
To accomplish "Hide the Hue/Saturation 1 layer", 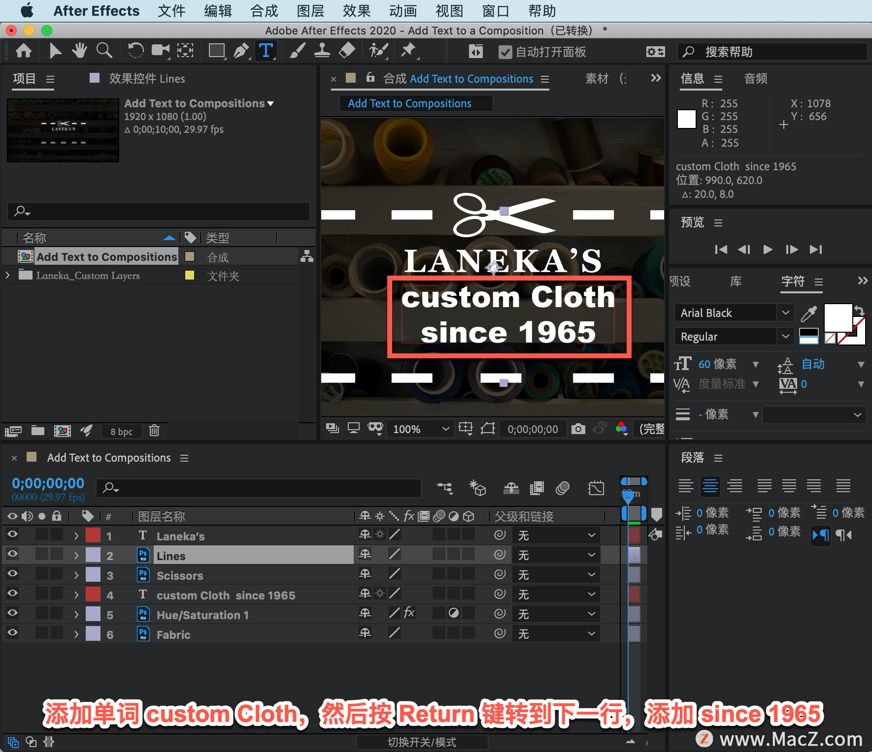I will (x=13, y=613).
